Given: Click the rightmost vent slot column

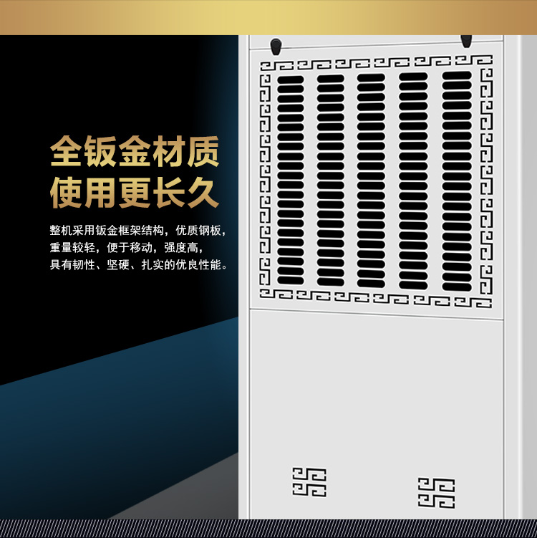Looking at the screenshot, I should coord(457,179).
